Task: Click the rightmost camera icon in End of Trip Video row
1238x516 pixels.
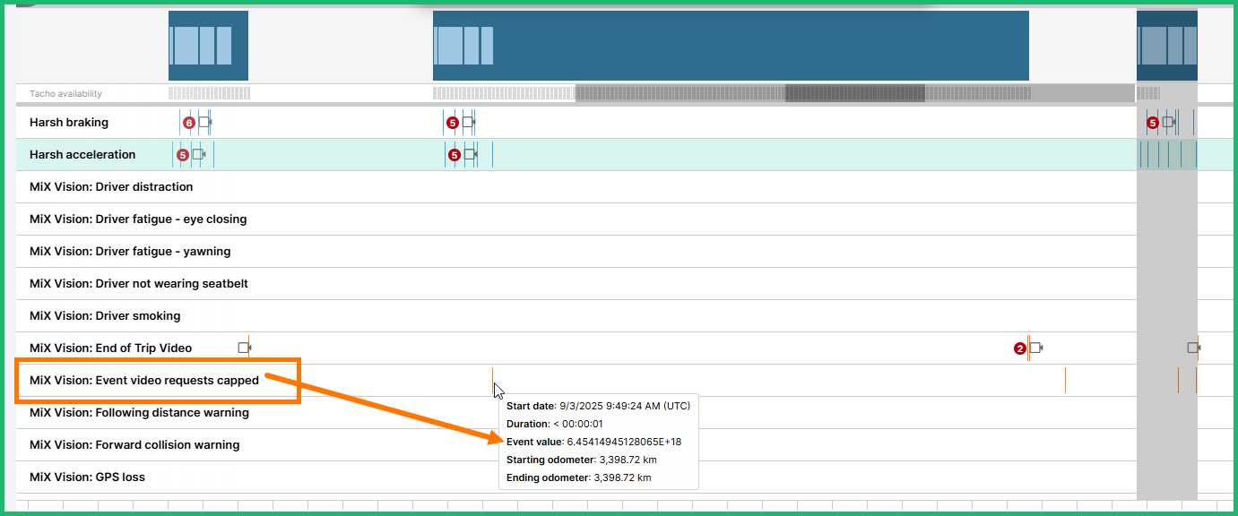Action: pos(1193,348)
